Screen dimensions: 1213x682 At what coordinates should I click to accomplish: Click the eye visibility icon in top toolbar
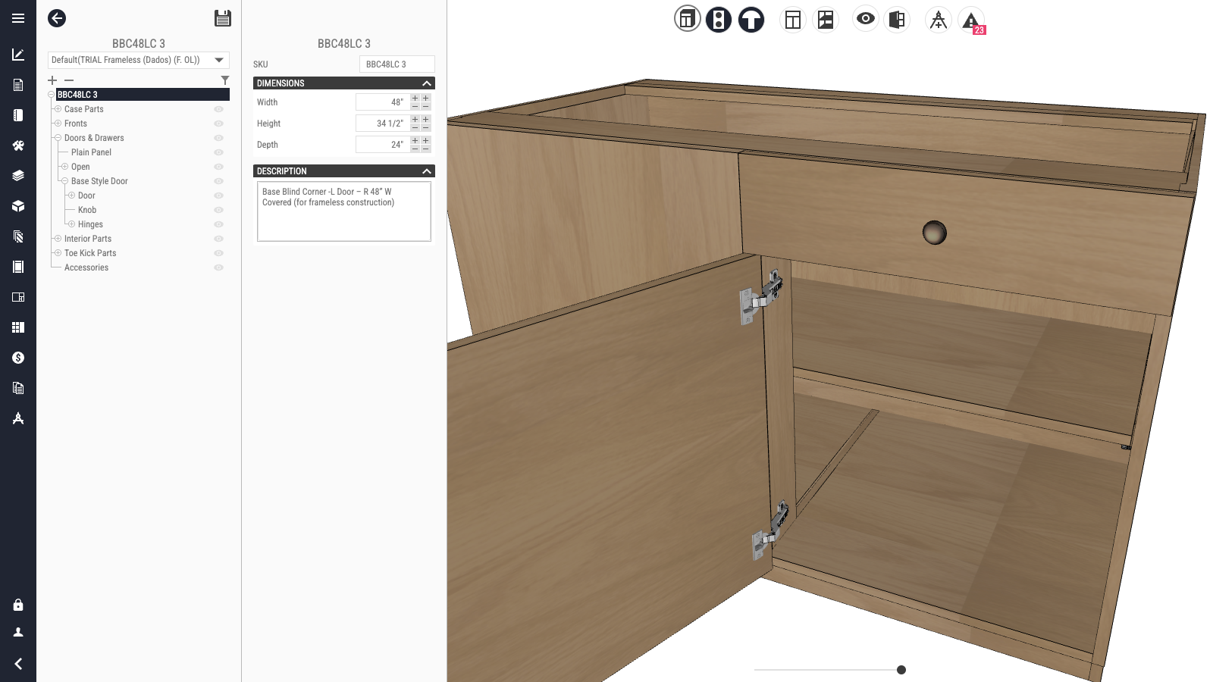[866, 18]
